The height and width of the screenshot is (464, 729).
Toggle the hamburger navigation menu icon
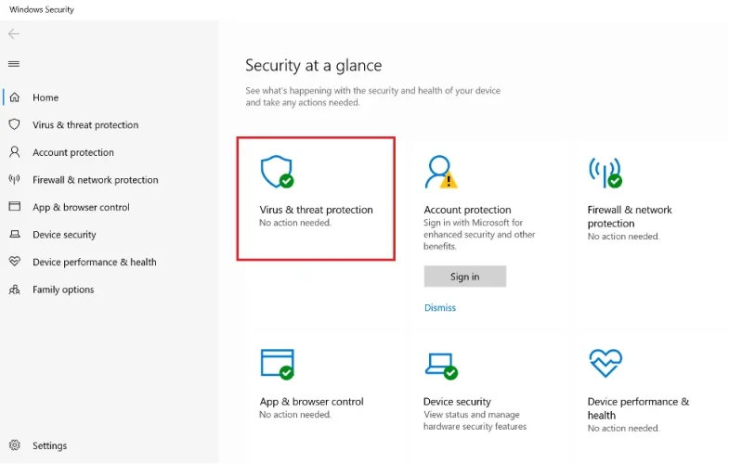tap(14, 64)
